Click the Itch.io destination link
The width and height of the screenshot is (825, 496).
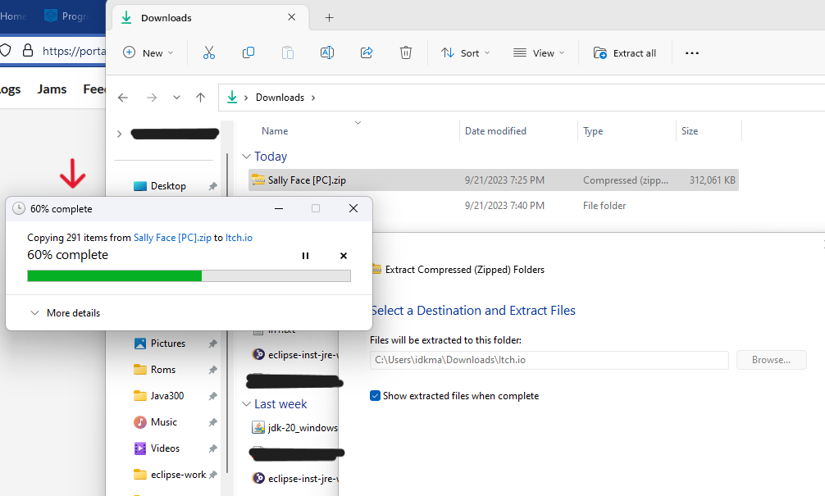pyautogui.click(x=239, y=238)
